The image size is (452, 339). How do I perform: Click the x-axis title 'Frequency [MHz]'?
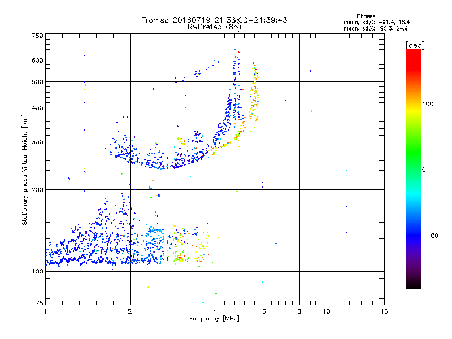[x=214, y=319]
